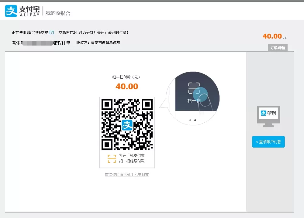
Task: Open the 首次使用请下载手机支付宝 download link
Action: click(x=127, y=175)
